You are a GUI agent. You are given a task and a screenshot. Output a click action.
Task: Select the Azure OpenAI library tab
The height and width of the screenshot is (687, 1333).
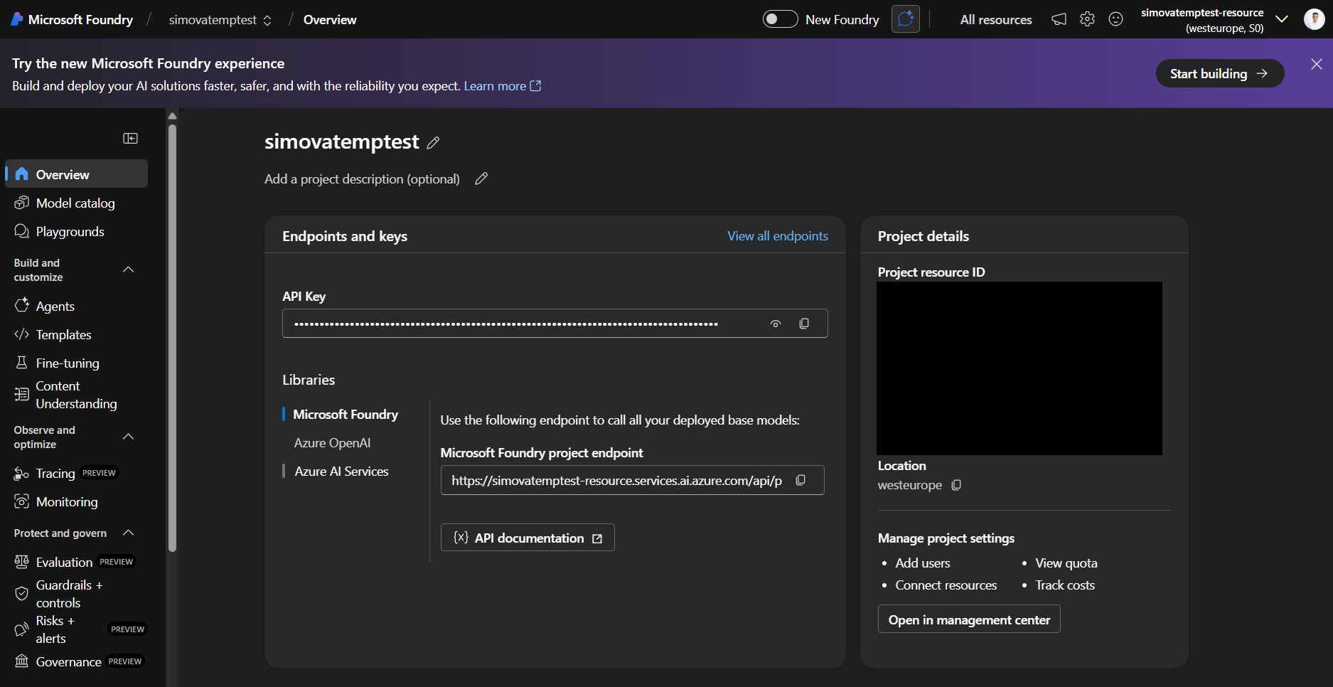332,443
